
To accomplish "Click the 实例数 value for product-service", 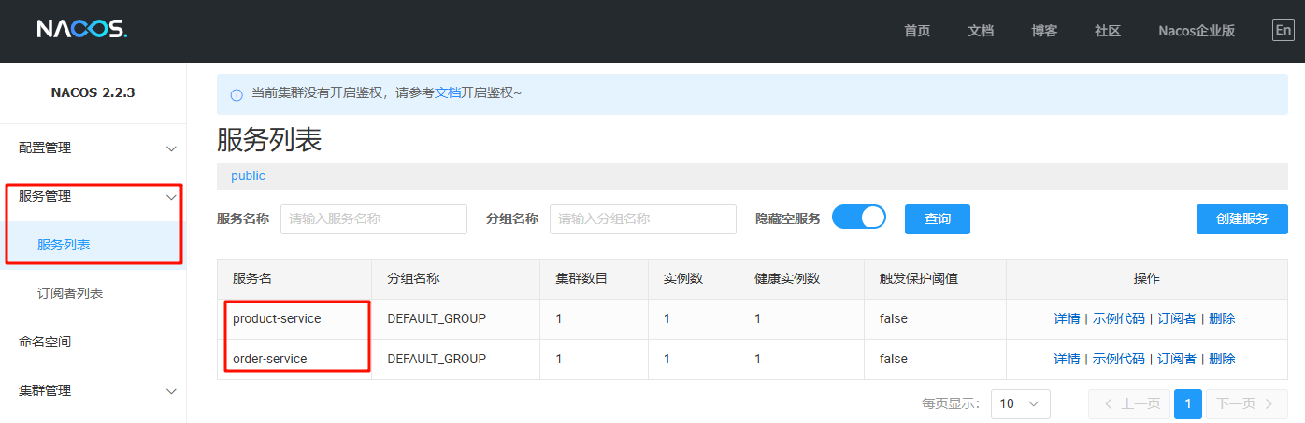I will pos(667,318).
